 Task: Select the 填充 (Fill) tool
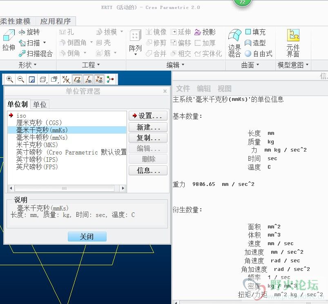tap(255, 32)
